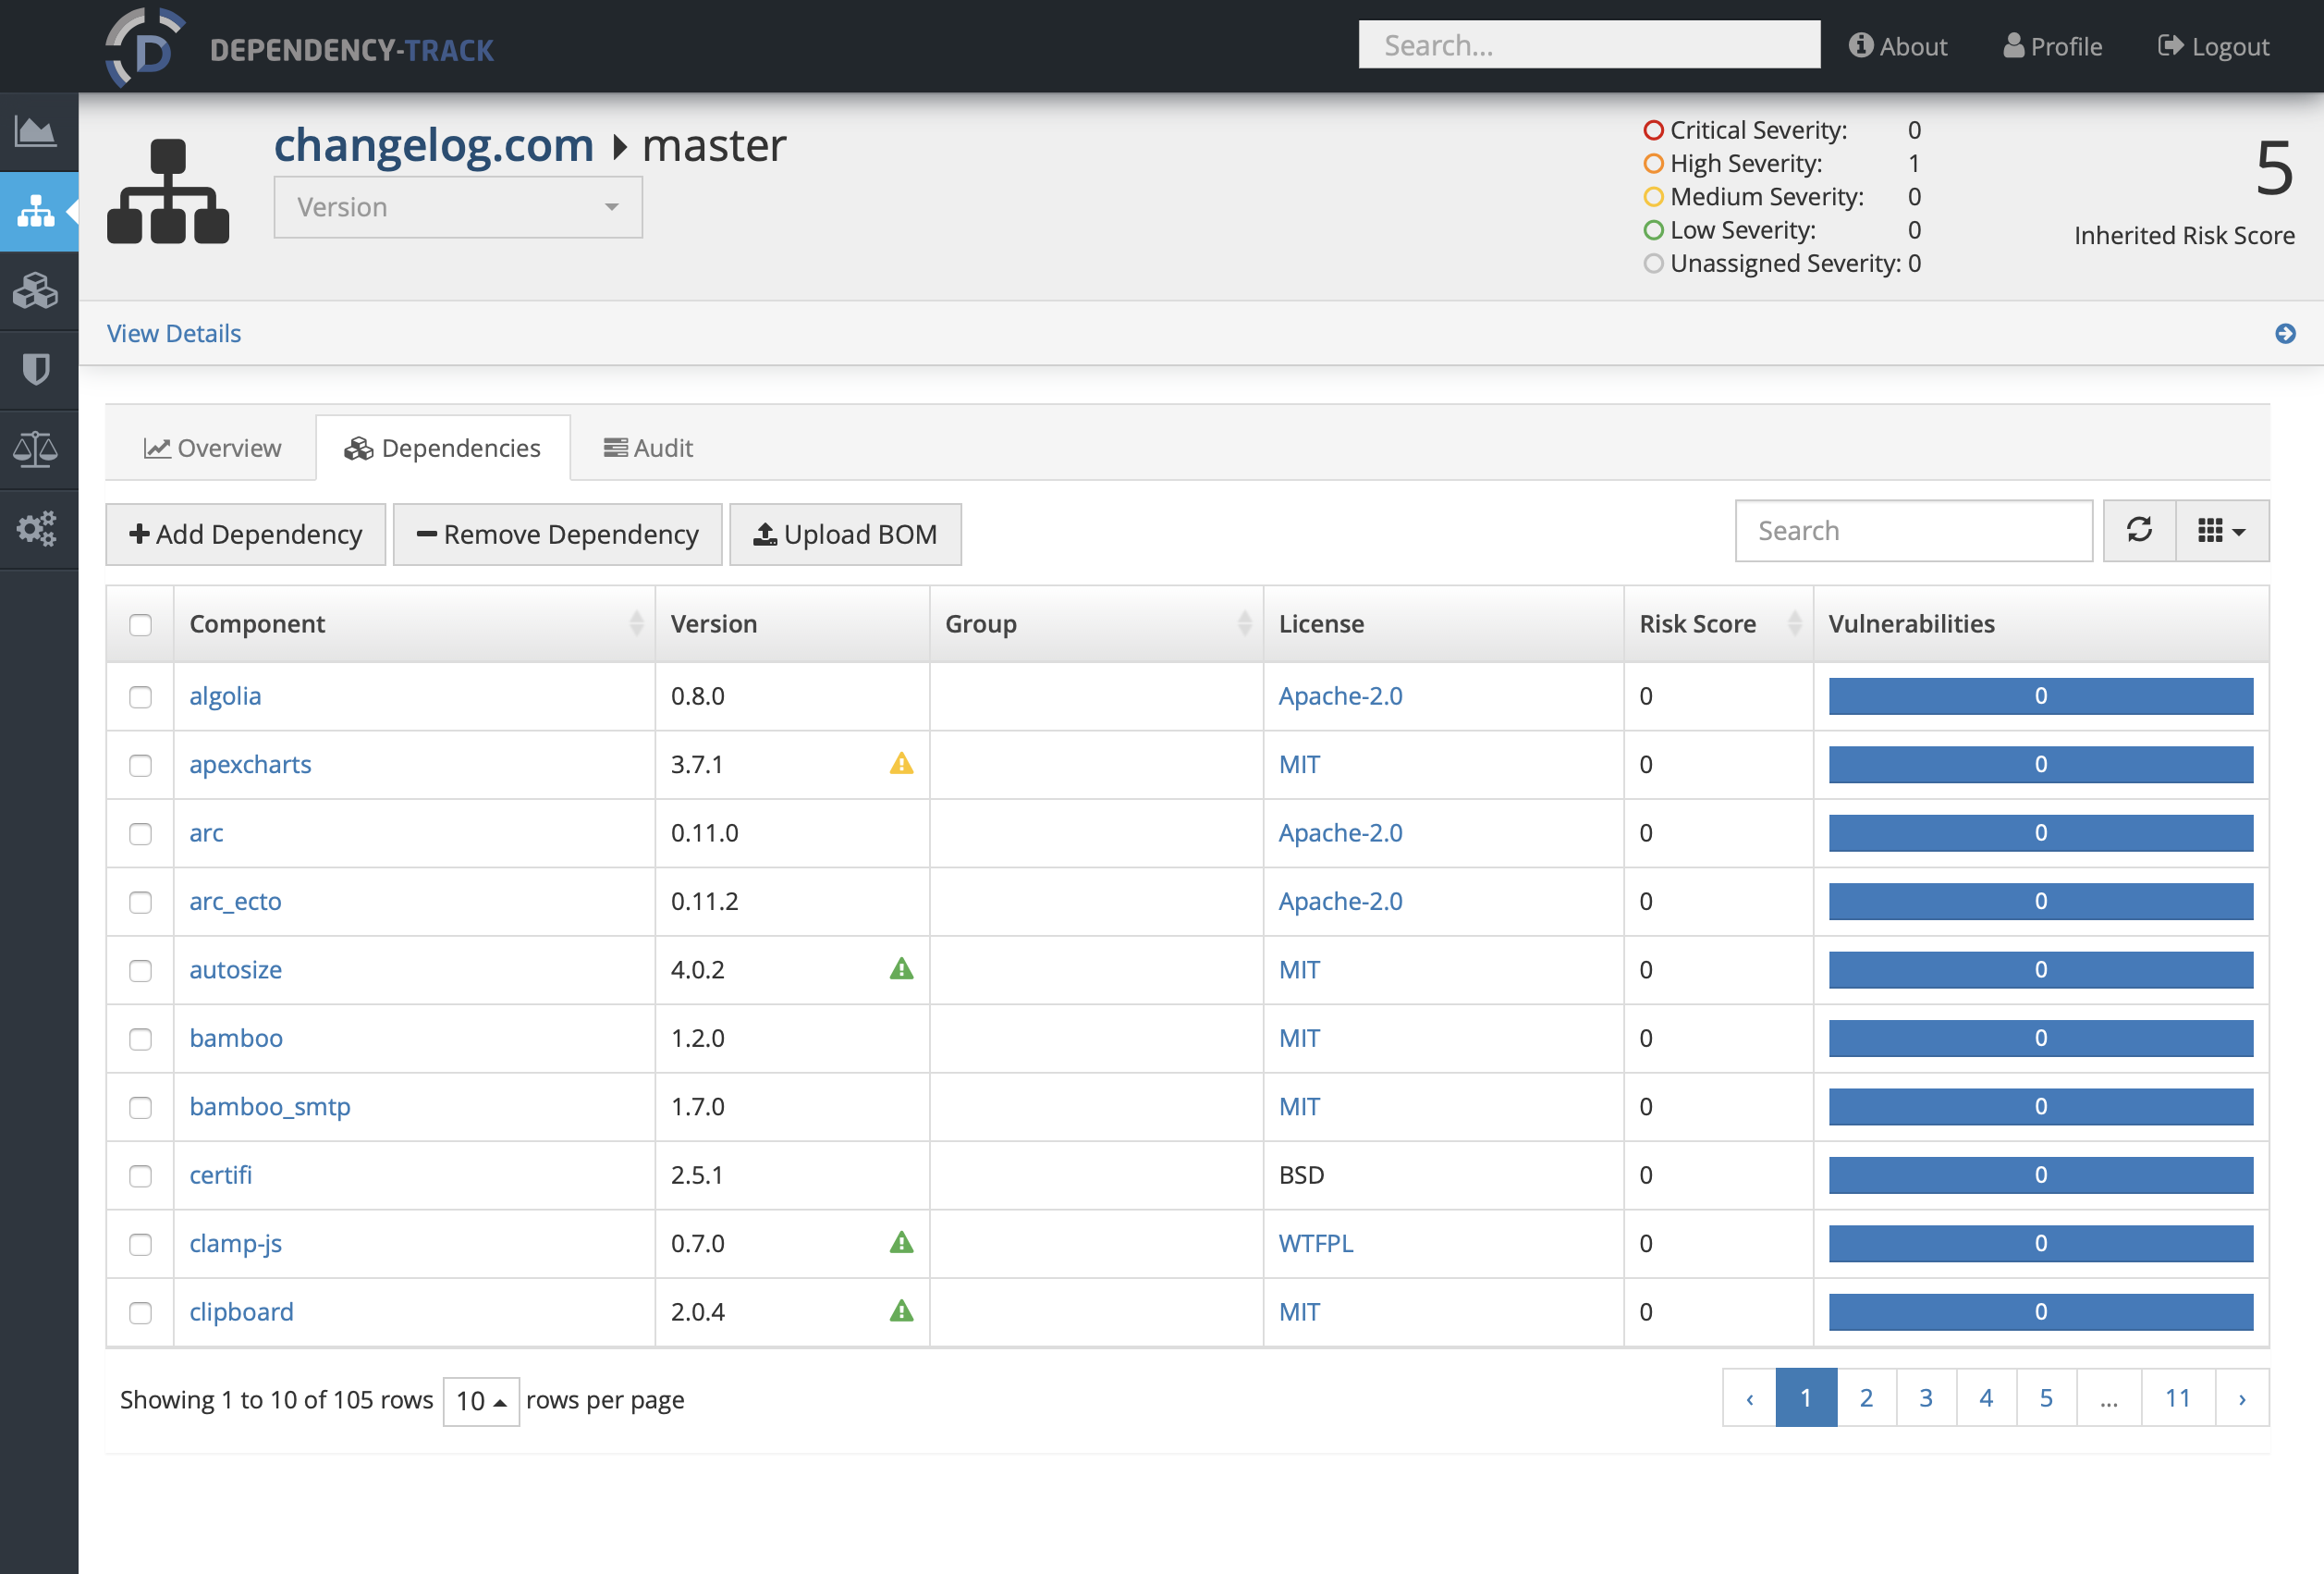The height and width of the screenshot is (1574, 2324).
Task: Toggle the checkbox next to bamboo component
Action: tap(142, 1039)
